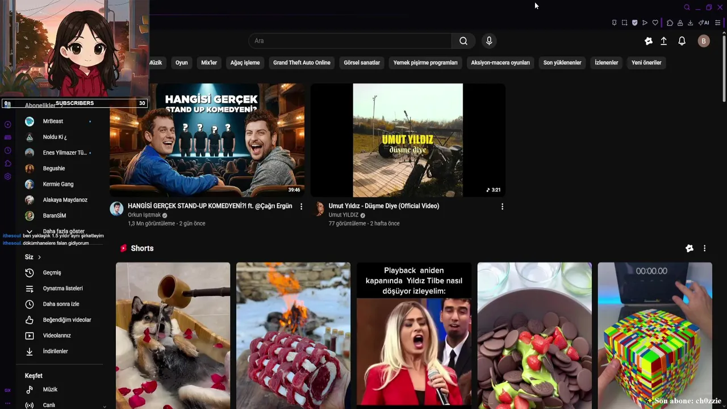Open the account avatar B menu
Screen dimensions: 727x409
click(x=704, y=41)
